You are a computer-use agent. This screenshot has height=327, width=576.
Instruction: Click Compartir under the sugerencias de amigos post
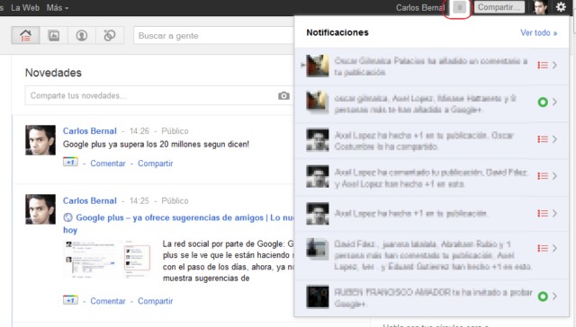155,301
